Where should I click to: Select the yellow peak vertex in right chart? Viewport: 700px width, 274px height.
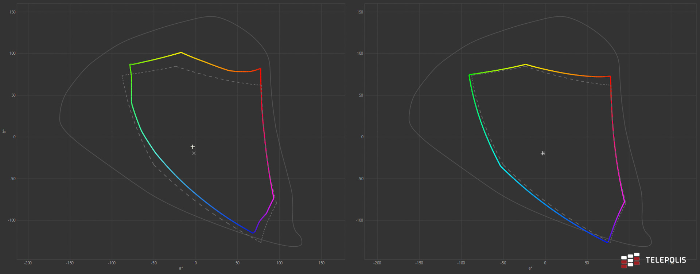(x=525, y=64)
